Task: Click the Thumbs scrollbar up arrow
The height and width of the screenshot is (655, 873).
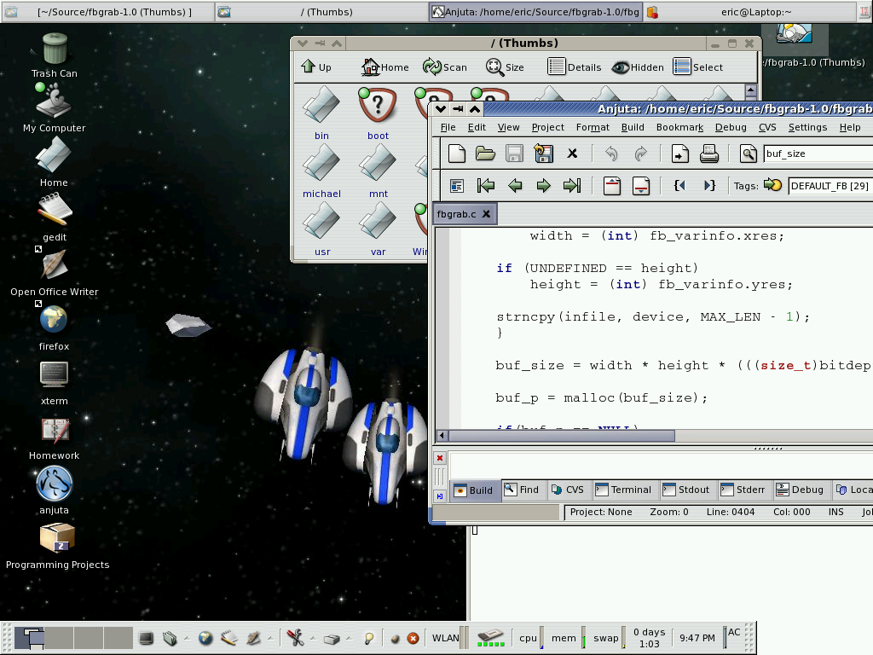Action: click(x=750, y=90)
